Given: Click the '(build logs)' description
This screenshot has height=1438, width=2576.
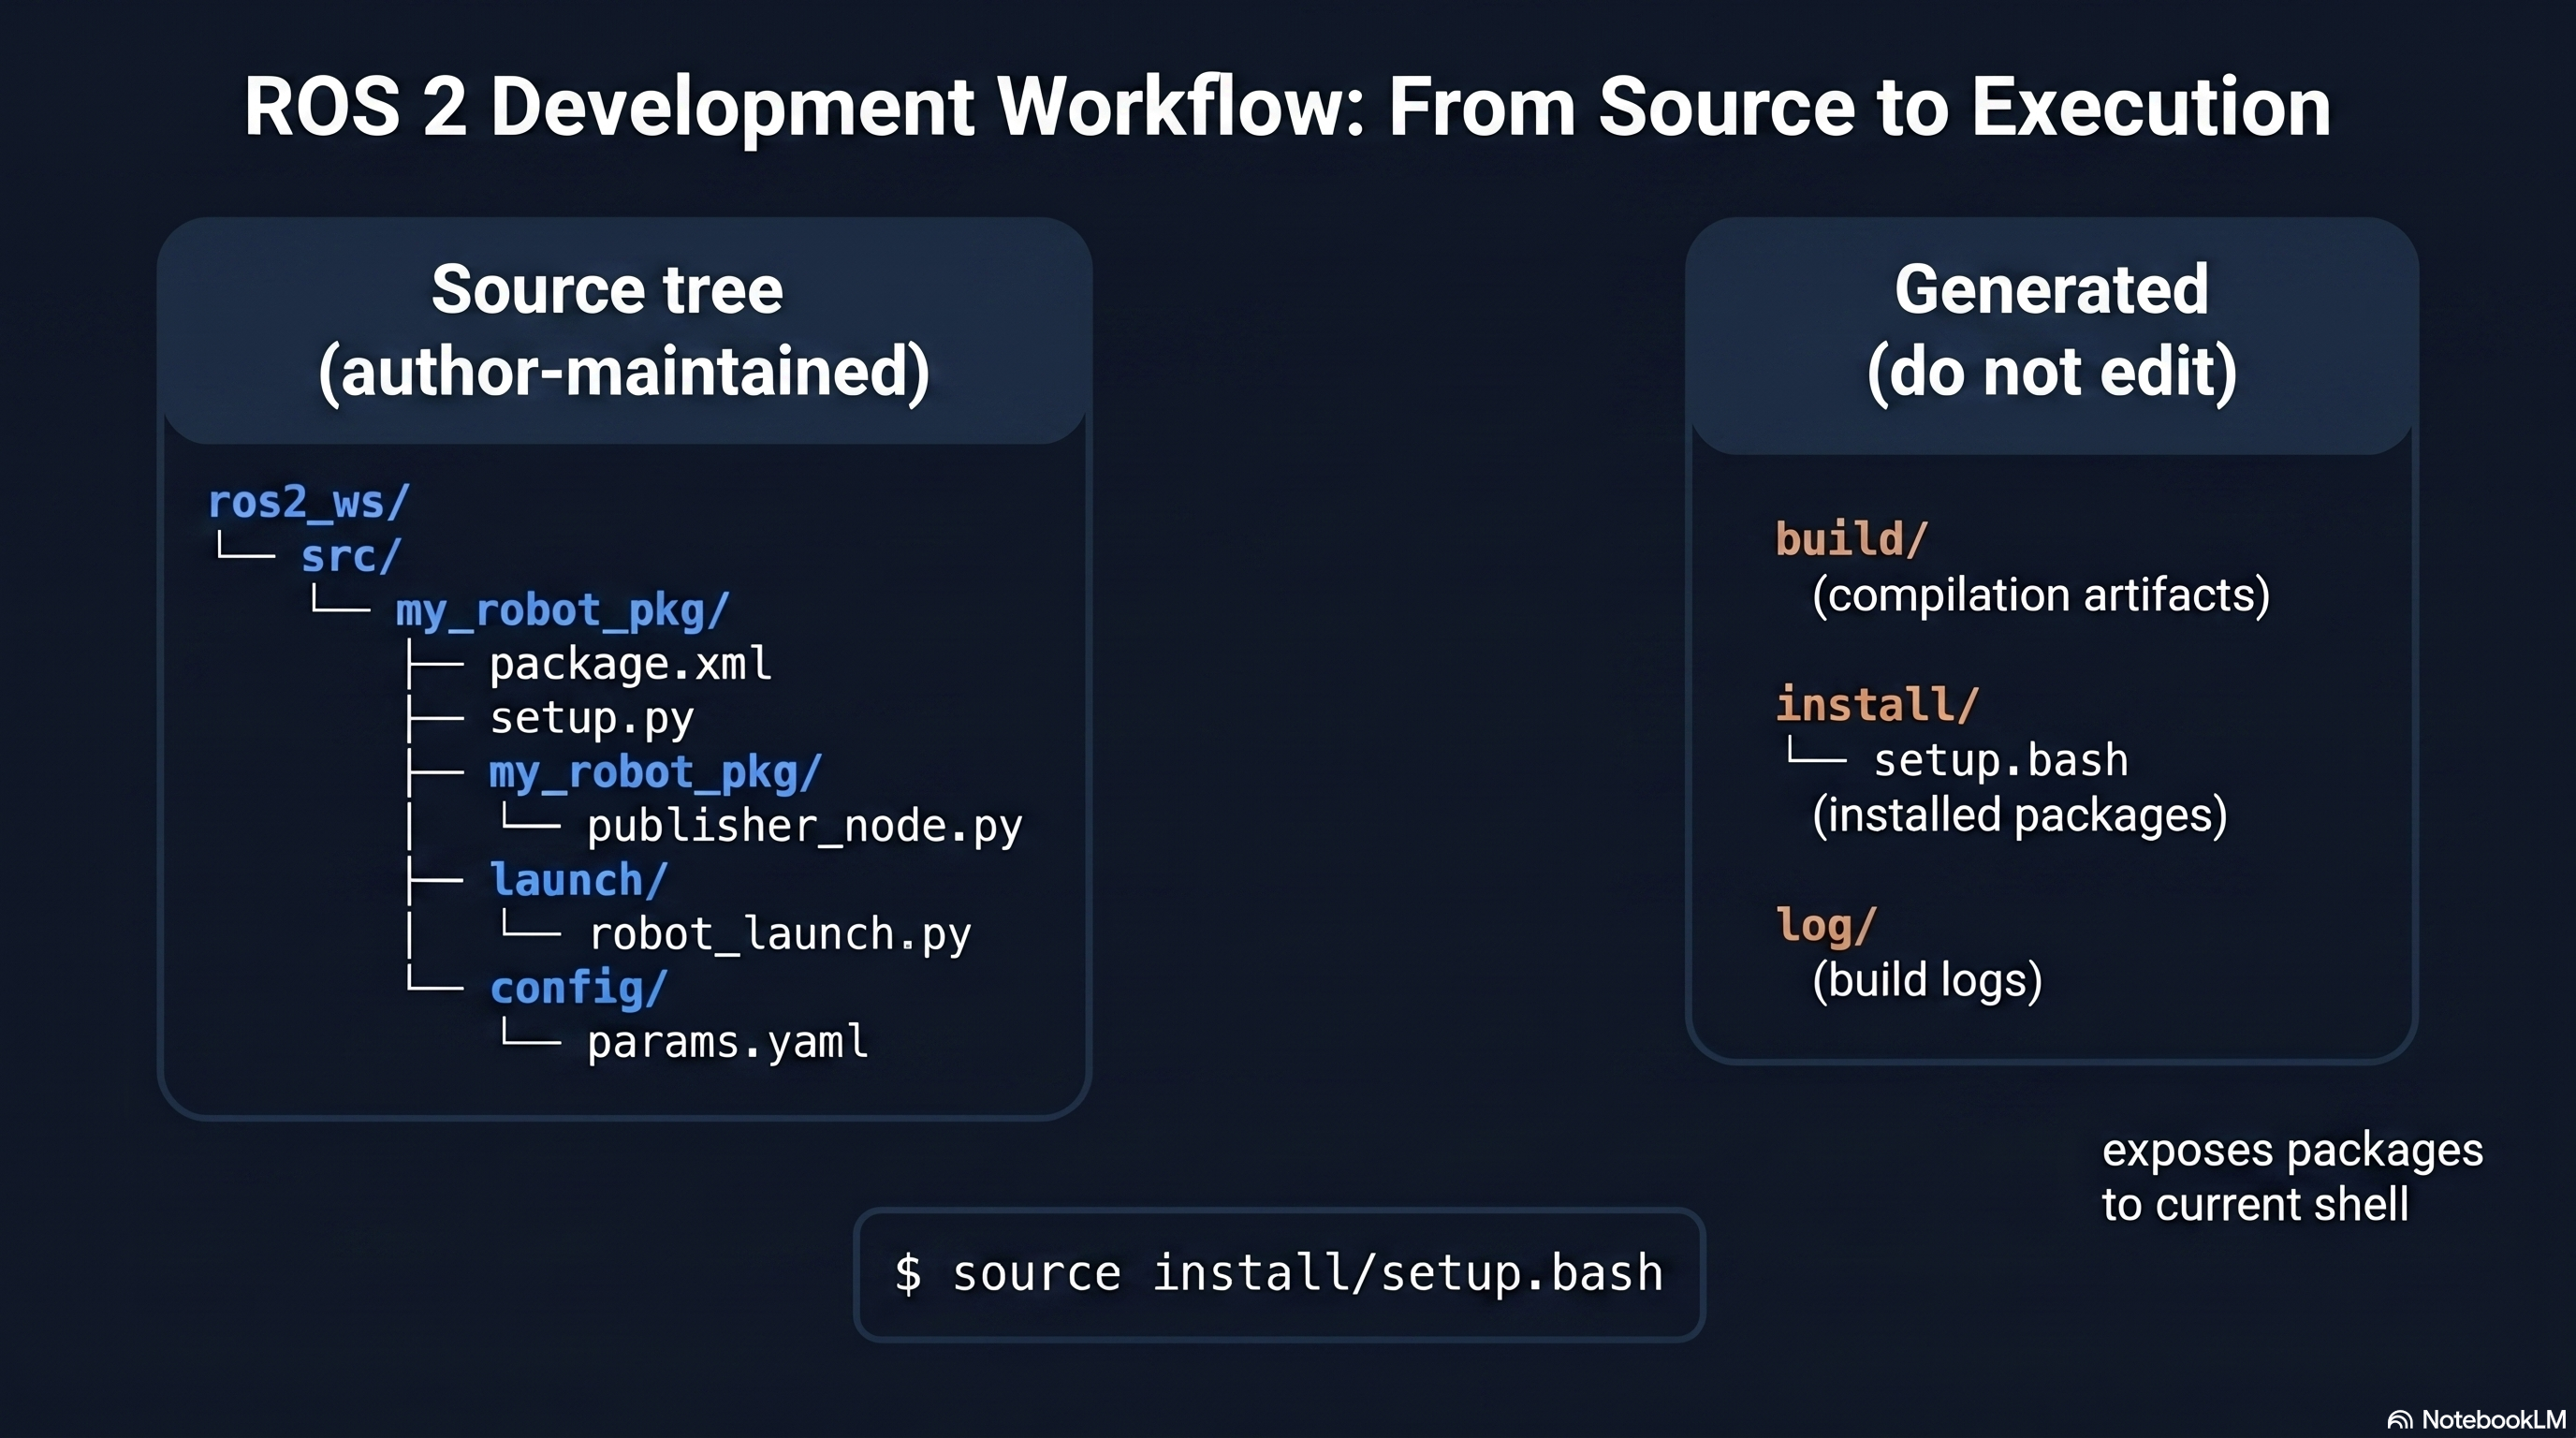Looking at the screenshot, I should point(1927,980).
